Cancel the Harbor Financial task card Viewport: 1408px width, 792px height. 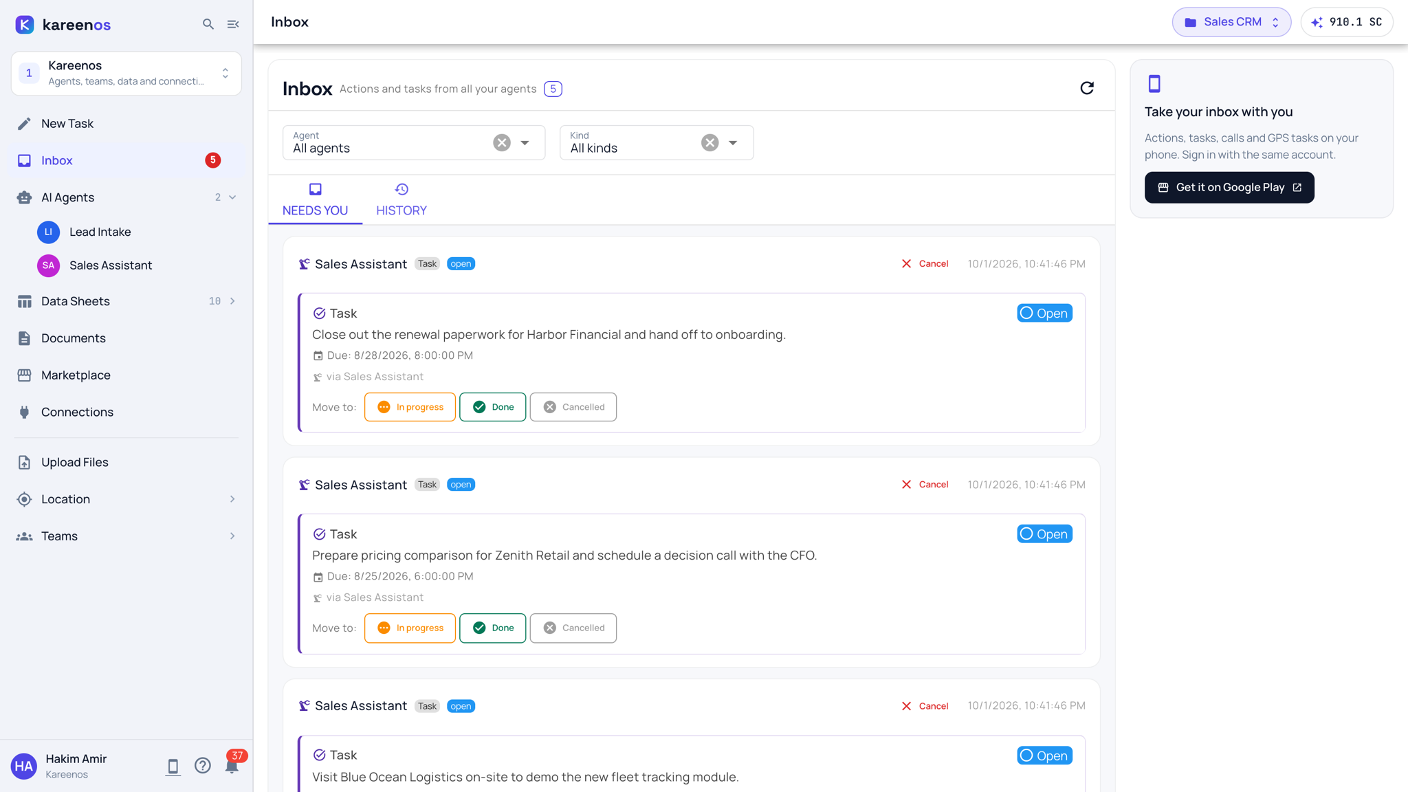click(x=925, y=264)
